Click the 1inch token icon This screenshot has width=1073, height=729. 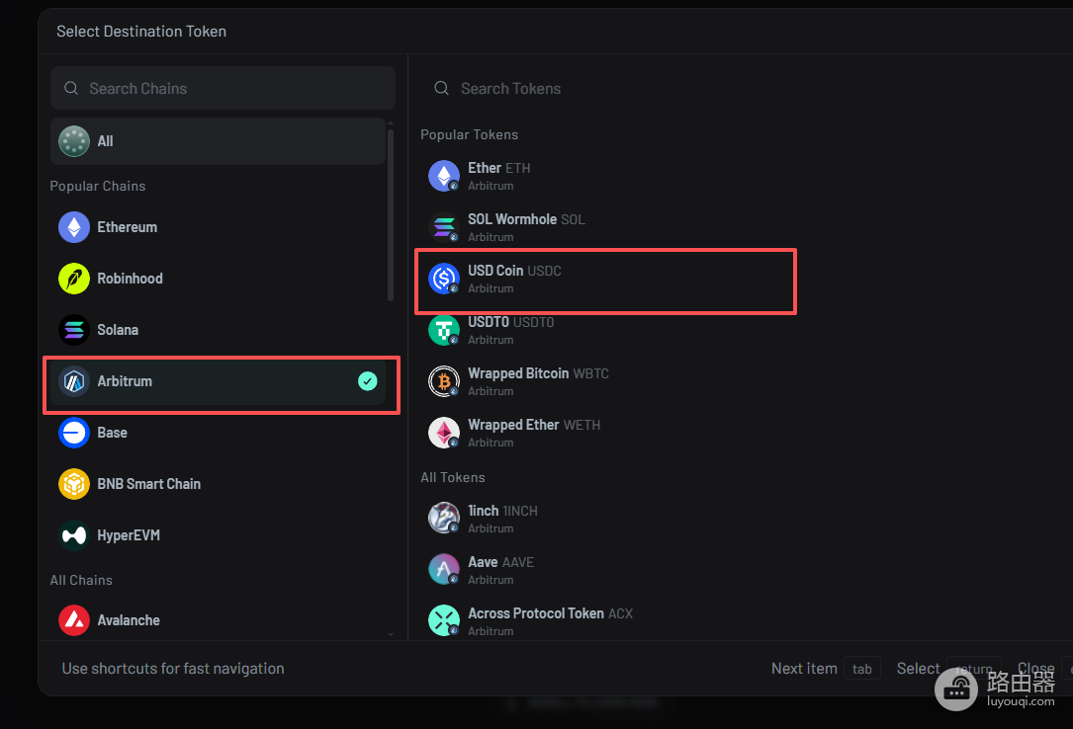pyautogui.click(x=443, y=518)
